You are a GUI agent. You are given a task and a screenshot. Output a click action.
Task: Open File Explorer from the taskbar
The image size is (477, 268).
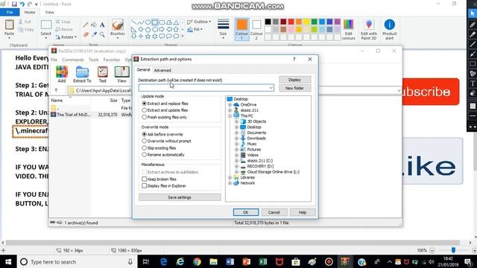(x=214, y=261)
